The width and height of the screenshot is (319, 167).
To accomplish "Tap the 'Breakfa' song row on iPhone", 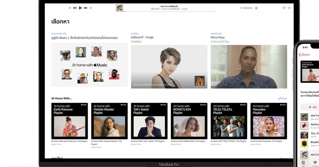I will click(x=310, y=144).
